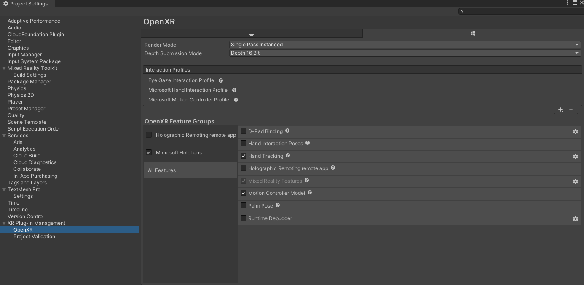The width and height of the screenshot is (584, 285).
Task: Remove the selected interaction profile
Action: [x=571, y=109]
